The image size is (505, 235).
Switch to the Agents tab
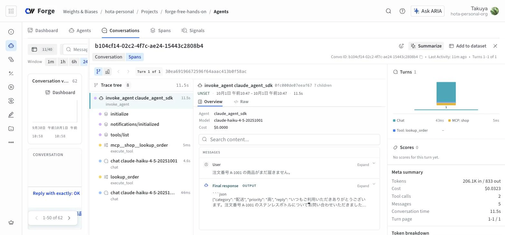pyautogui.click(x=80, y=30)
